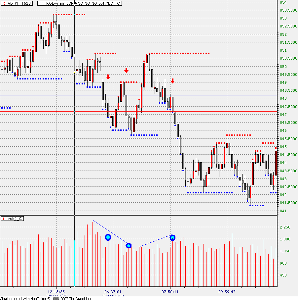298x301 pixels.
Task: Click the 852 price axis label
Action: (283, 34)
